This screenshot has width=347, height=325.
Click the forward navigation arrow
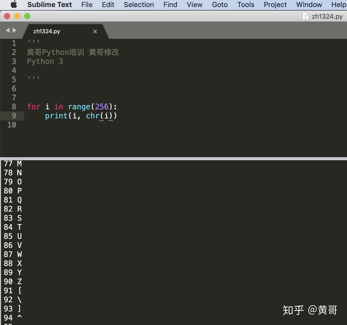click(x=14, y=30)
